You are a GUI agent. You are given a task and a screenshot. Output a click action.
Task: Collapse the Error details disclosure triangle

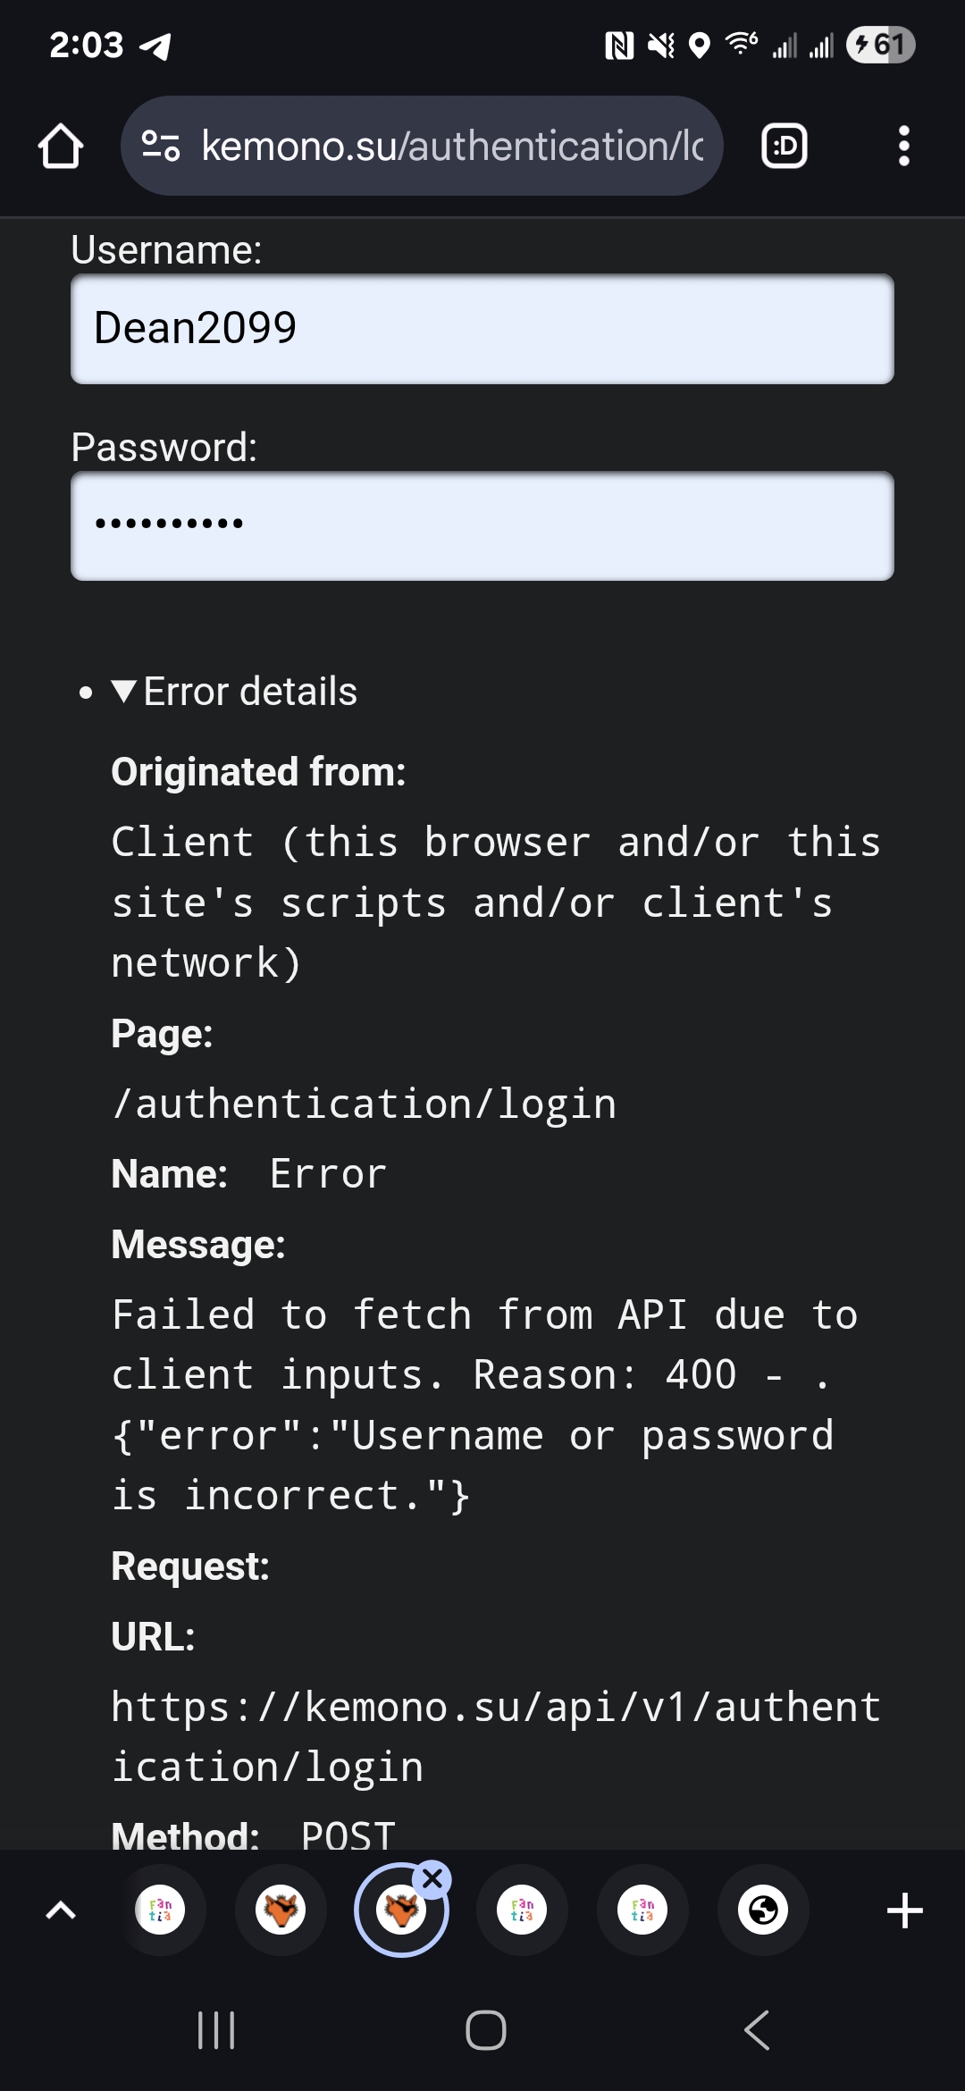124,691
